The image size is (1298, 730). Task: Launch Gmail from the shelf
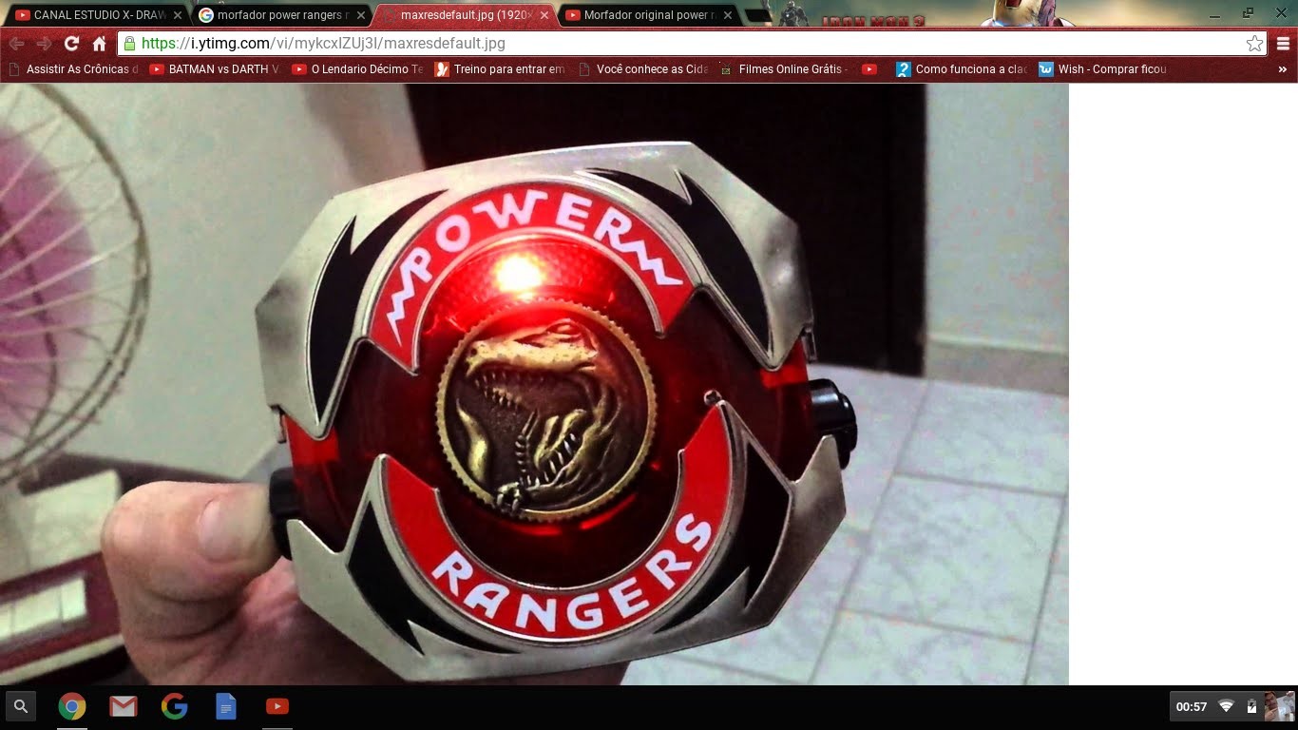pyautogui.click(x=124, y=706)
